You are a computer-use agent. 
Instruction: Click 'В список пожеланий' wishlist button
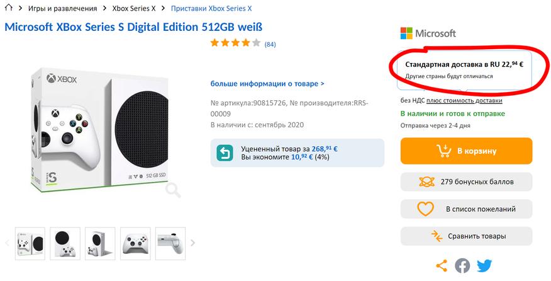[466, 209]
